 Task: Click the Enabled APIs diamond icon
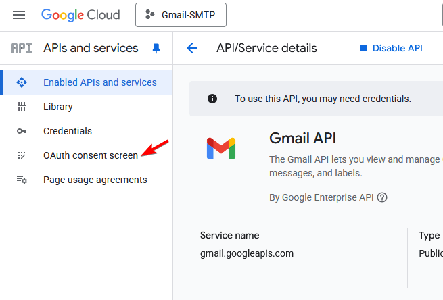click(x=22, y=82)
